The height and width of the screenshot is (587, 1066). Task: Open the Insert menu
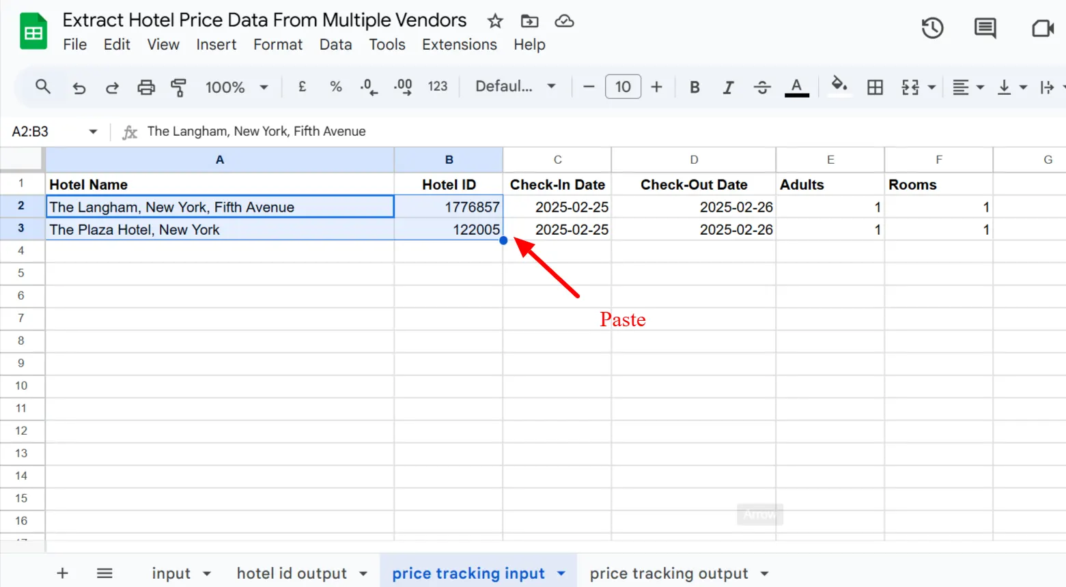216,44
